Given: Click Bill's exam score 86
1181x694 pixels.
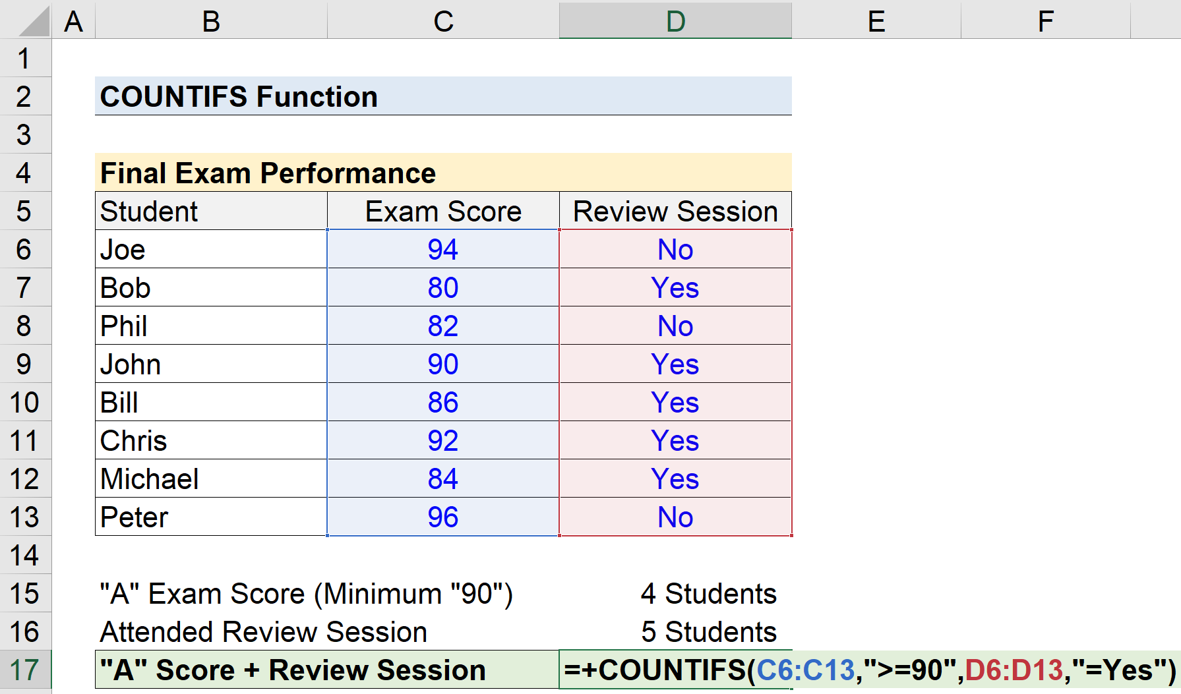Looking at the screenshot, I should point(443,402).
